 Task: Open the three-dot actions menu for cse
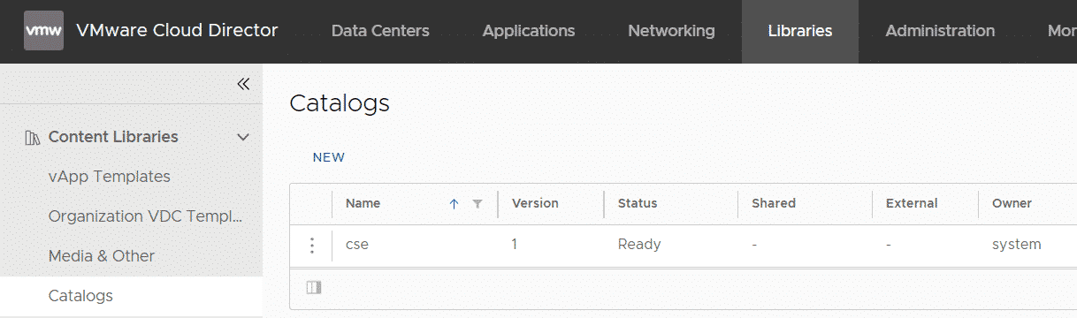(311, 245)
